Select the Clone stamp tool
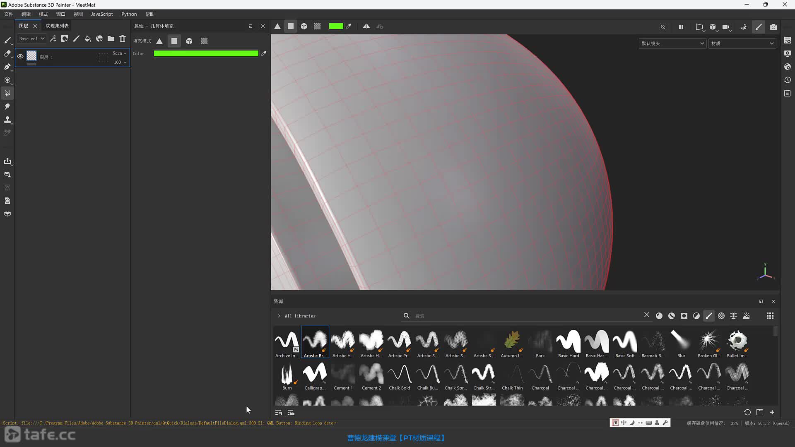This screenshot has width=795, height=447. click(x=7, y=120)
